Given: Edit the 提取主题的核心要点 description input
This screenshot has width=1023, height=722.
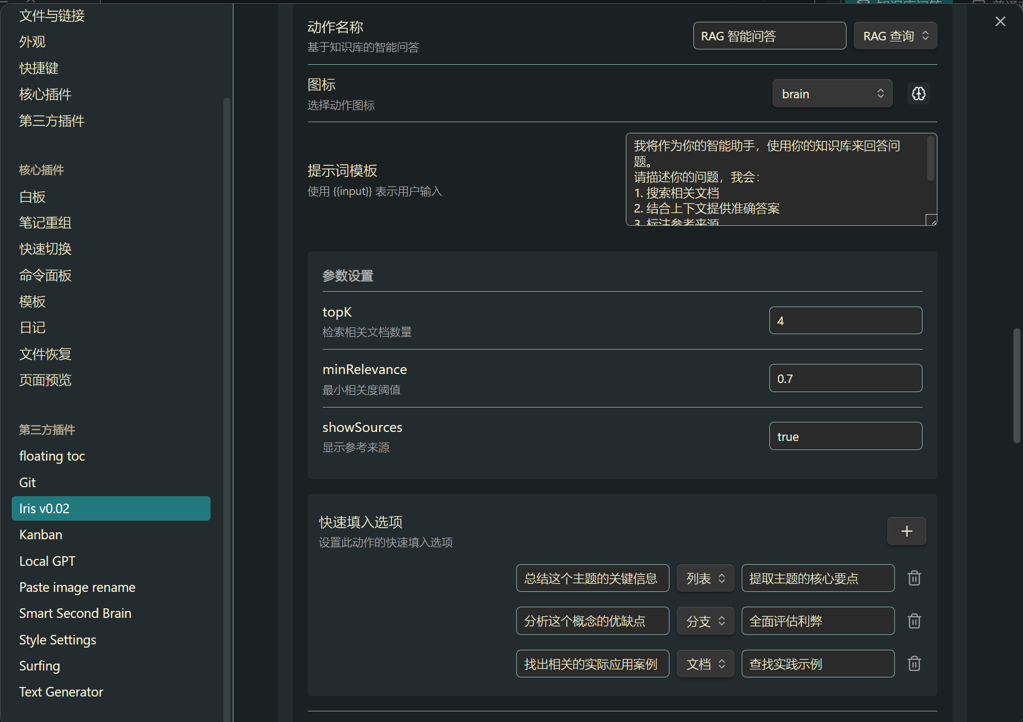Looking at the screenshot, I should click(x=818, y=578).
